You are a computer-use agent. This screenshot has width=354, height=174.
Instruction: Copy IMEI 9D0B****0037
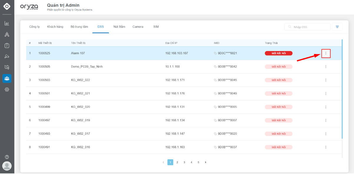pyautogui.click(x=215, y=147)
